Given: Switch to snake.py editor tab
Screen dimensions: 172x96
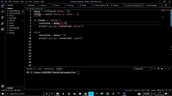Looking at the screenshot, I should (x=116, y=5).
